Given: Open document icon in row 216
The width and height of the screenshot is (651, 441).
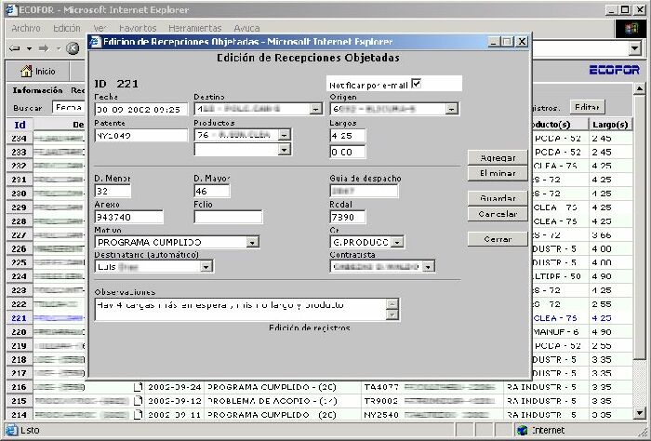Looking at the screenshot, I should (x=138, y=386).
